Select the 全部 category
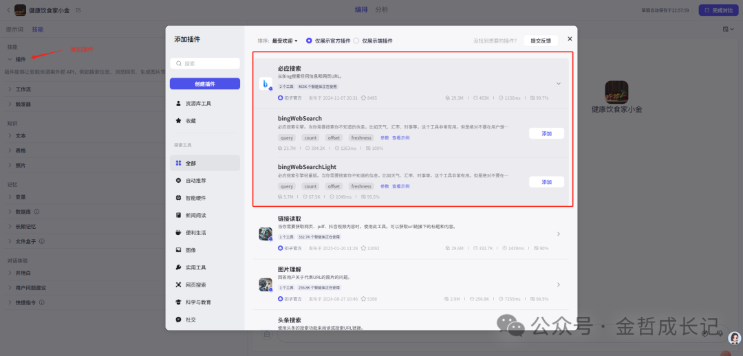This screenshot has width=743, height=356. coord(205,163)
